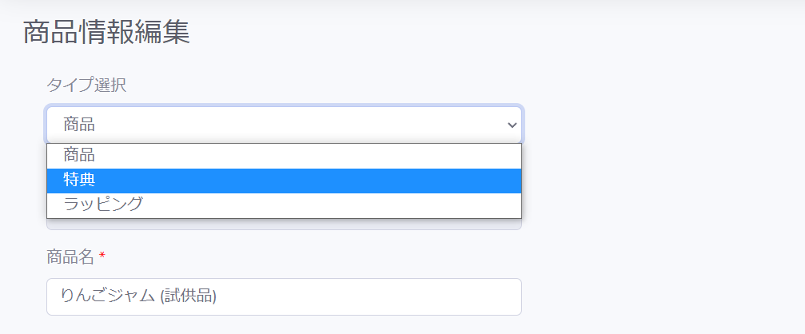805x334 pixels.
Task: Focus the field hidden beneath dropdown list
Action: (284, 225)
